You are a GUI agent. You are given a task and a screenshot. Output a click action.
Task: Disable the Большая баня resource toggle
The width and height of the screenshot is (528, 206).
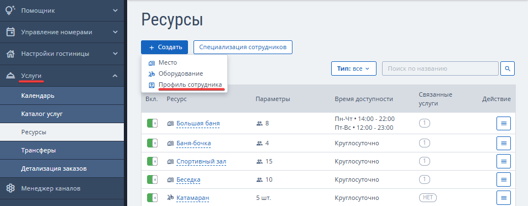tap(152, 123)
